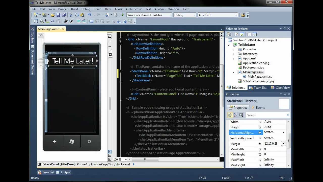Click Refresh icon in Solution Explorer
The height and width of the screenshot is (182, 323).
[x=242, y=35]
